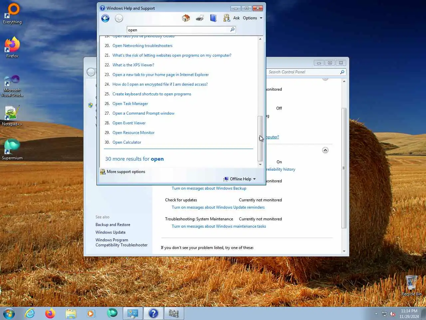The image size is (426, 320).
Task: Click the Control Panel scroll-down arrow
Action: tap(344, 251)
